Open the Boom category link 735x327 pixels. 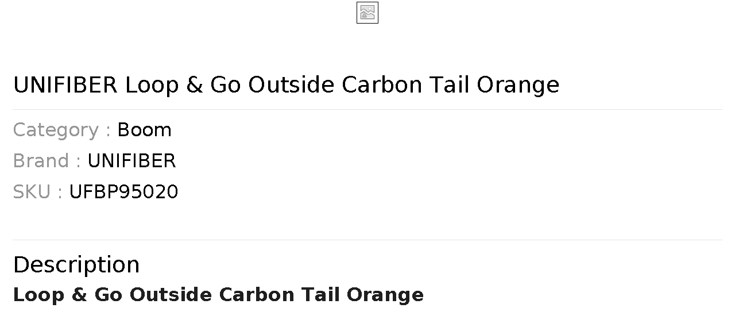coord(144,130)
